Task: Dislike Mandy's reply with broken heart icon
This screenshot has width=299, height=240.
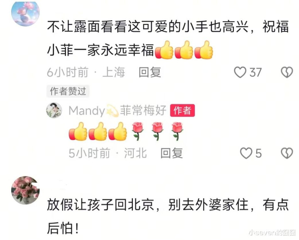Action: tap(287, 153)
